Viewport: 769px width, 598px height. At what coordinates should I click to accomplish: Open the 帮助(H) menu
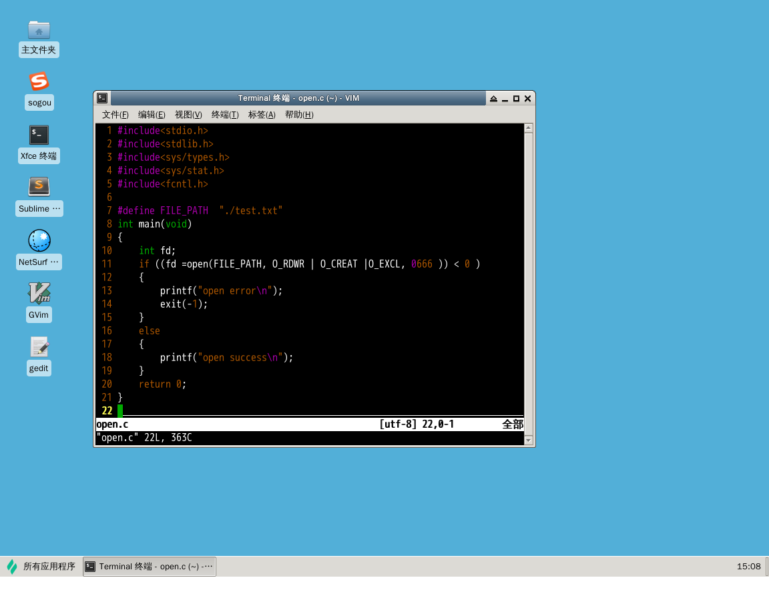click(x=298, y=115)
